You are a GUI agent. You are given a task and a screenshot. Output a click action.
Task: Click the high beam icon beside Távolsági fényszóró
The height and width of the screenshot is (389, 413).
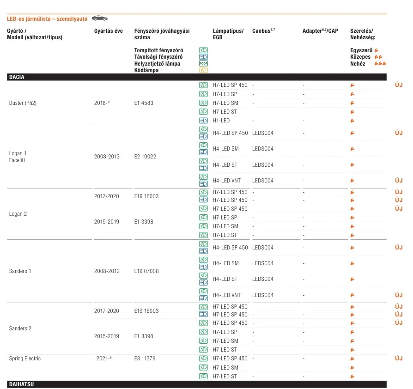[x=203, y=56]
